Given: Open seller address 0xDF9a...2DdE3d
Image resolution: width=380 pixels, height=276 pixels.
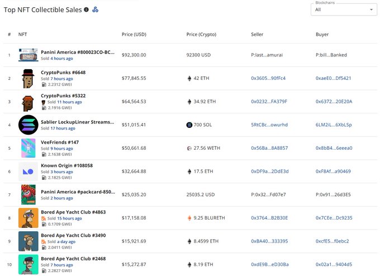Looking at the screenshot, I should point(270,172).
